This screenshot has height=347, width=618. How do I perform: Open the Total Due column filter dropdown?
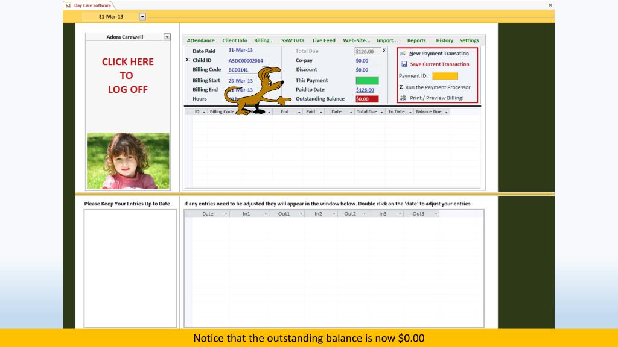[381, 112]
